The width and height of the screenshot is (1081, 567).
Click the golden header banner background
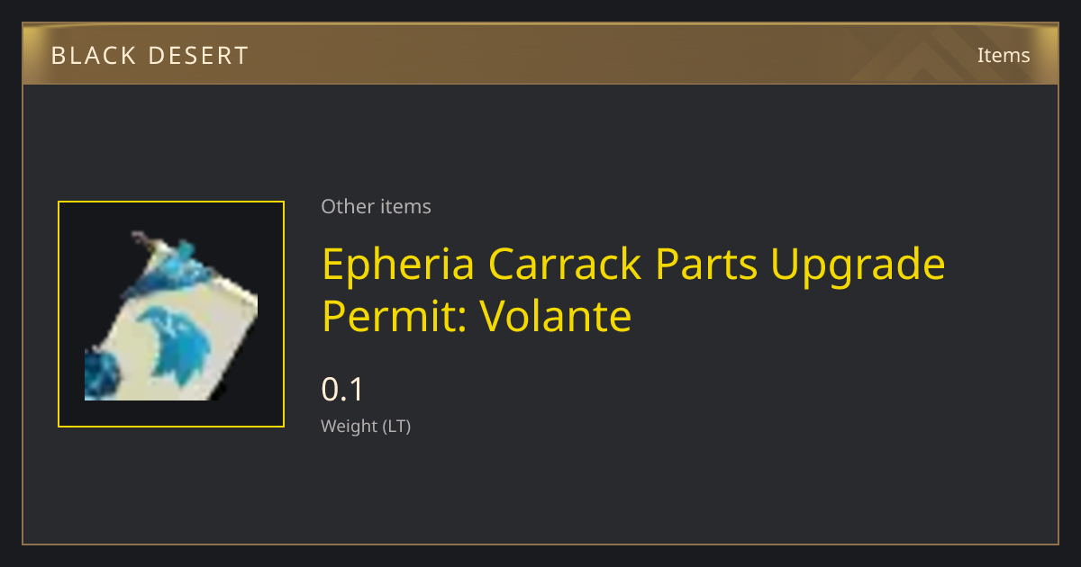click(x=540, y=55)
